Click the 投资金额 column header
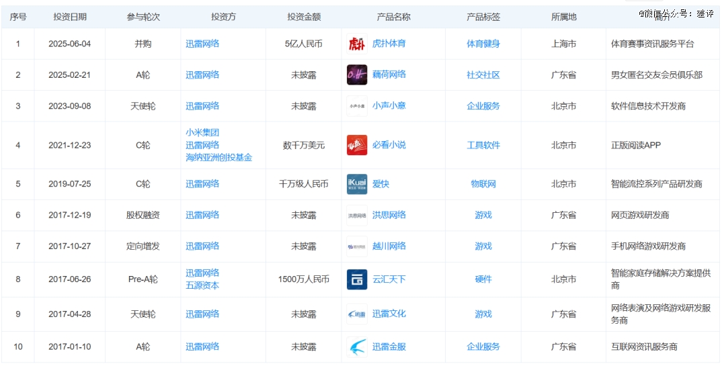726x368 pixels. tap(304, 17)
